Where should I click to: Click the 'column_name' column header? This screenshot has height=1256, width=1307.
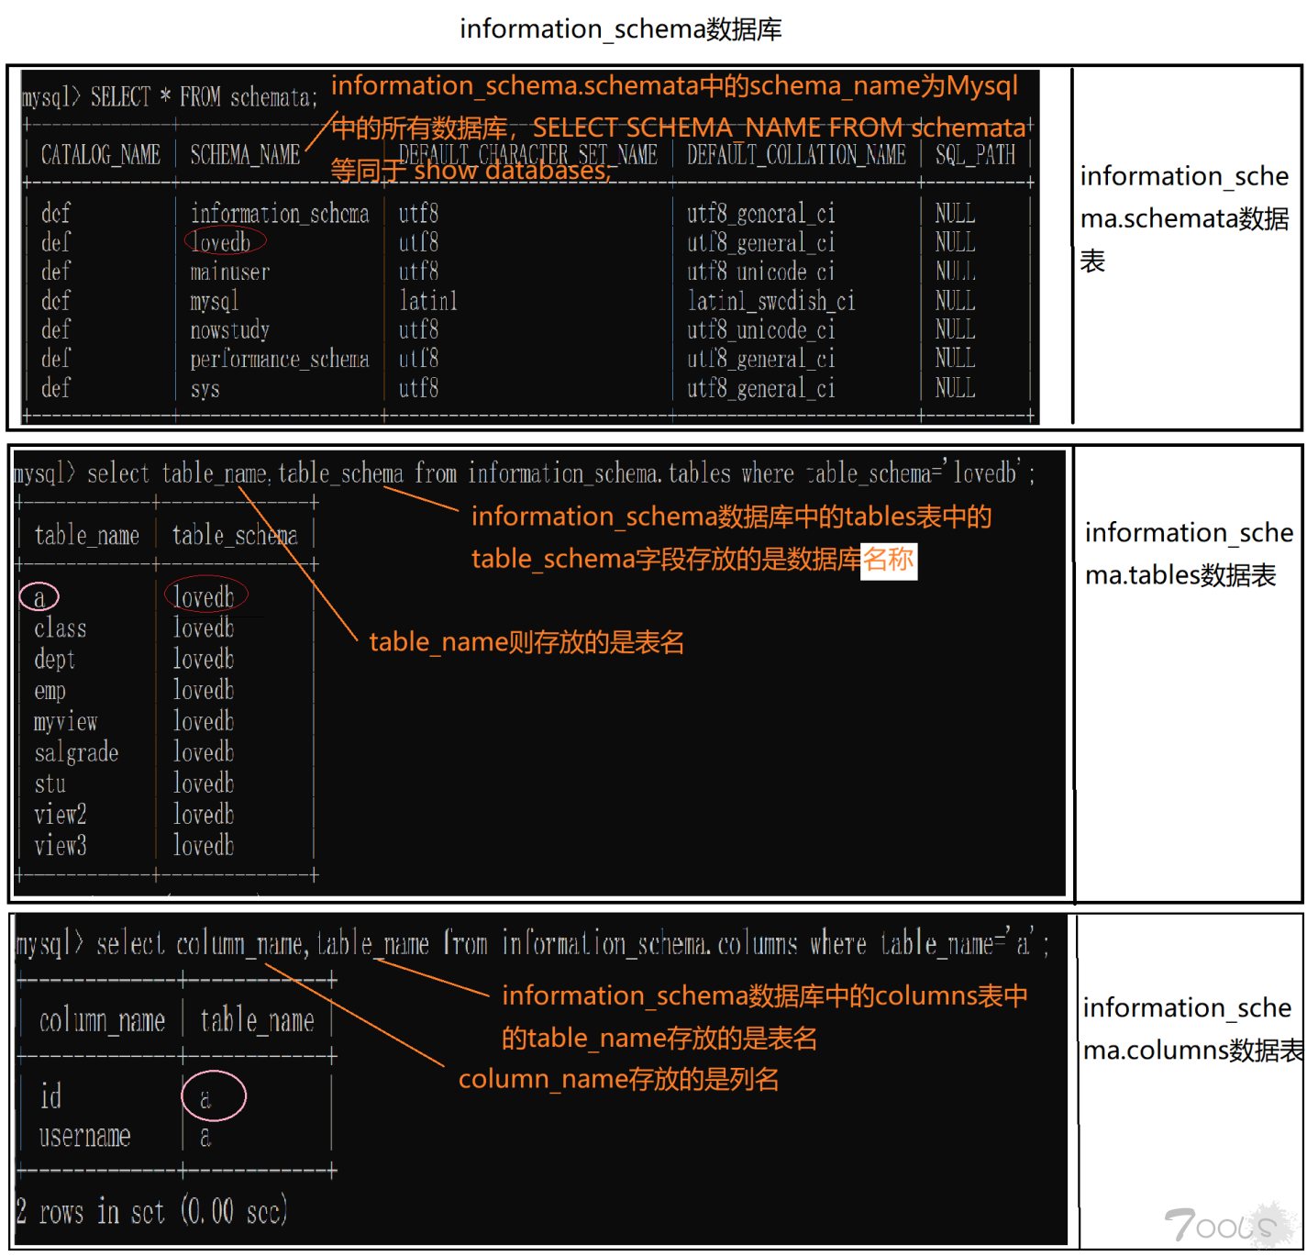point(102,1021)
